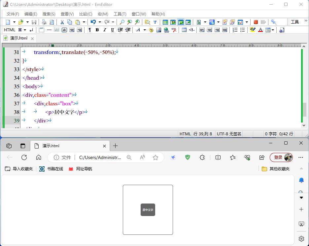
Task: Open the 编辑(E) menu
Action: click(x=31, y=14)
